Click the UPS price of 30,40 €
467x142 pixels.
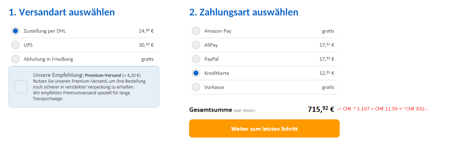pyautogui.click(x=146, y=45)
